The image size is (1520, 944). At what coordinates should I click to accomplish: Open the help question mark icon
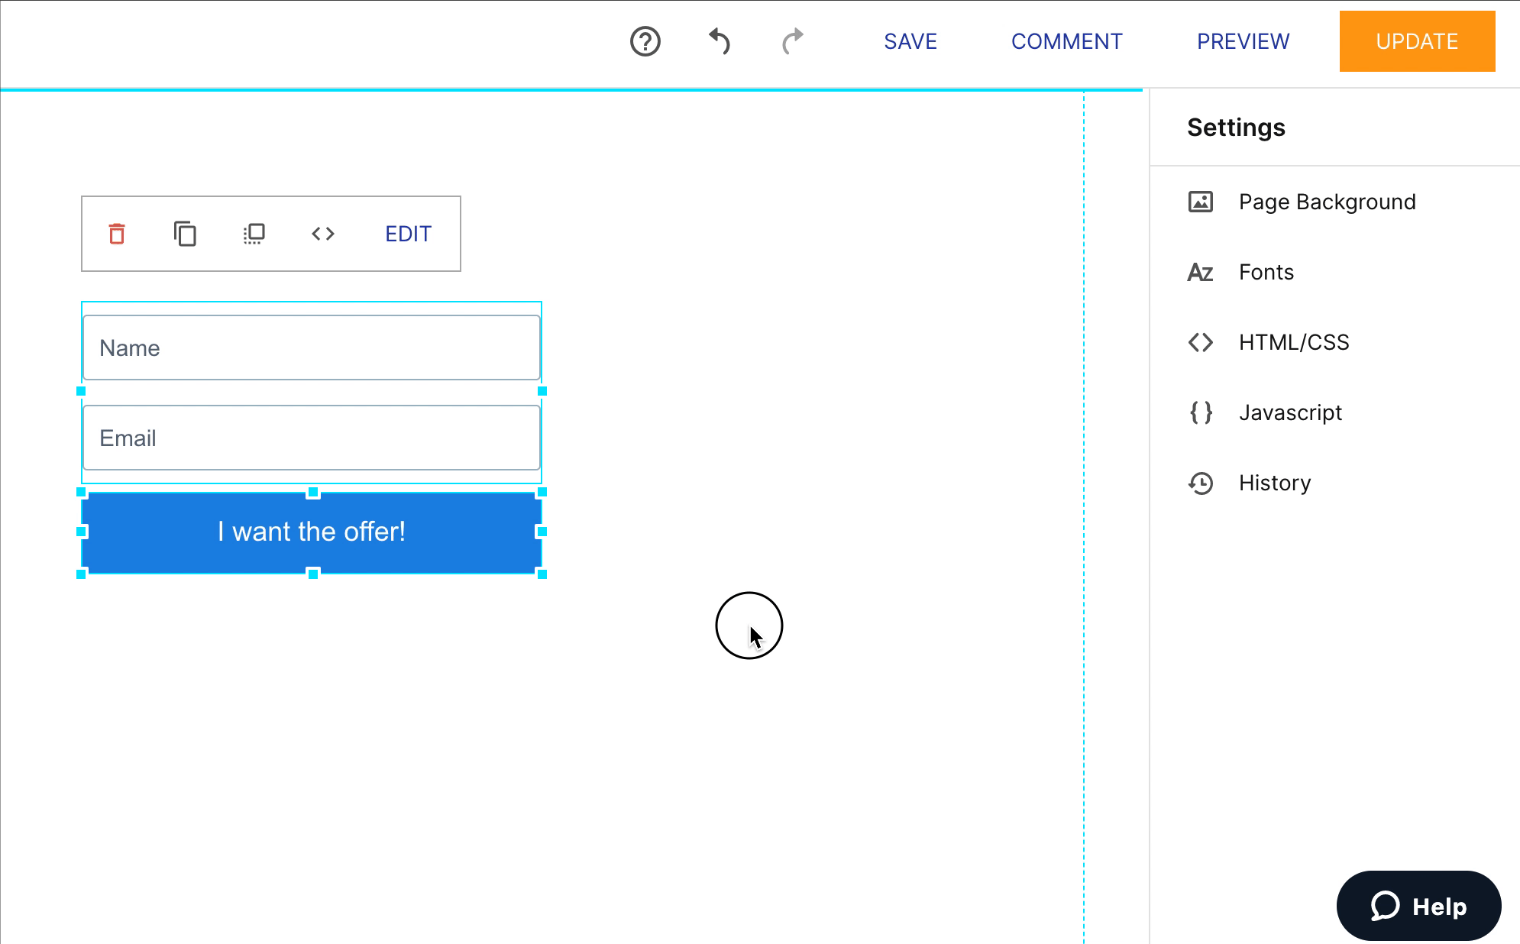tap(645, 41)
